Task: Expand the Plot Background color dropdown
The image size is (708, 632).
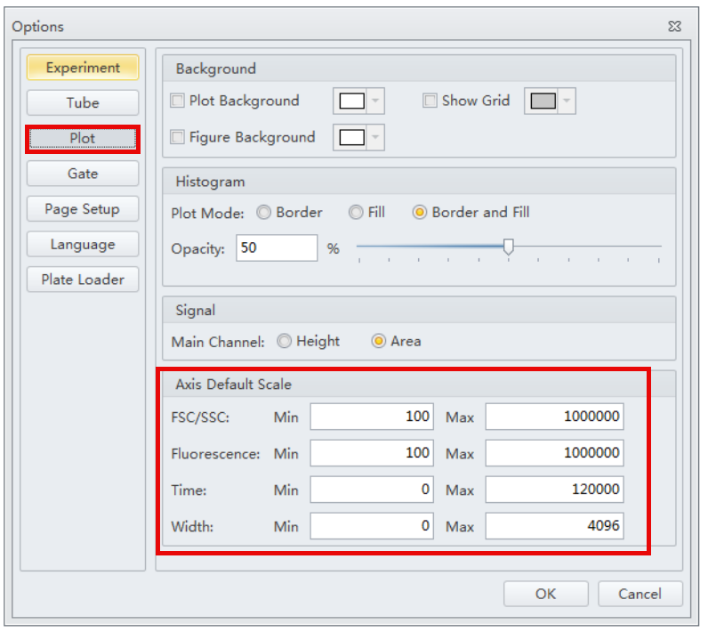Action: (375, 101)
